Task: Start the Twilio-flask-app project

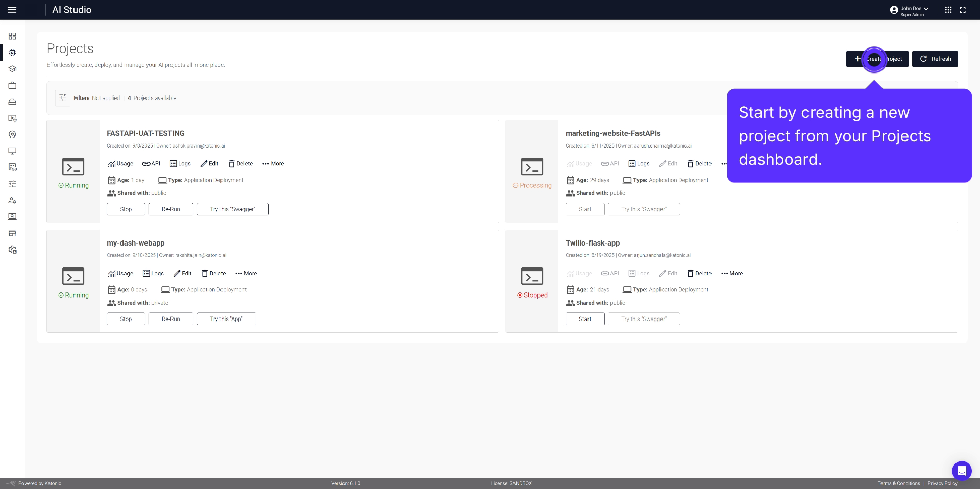Action: coord(585,319)
